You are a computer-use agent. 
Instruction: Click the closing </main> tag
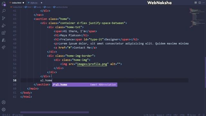[x=33, y=89]
